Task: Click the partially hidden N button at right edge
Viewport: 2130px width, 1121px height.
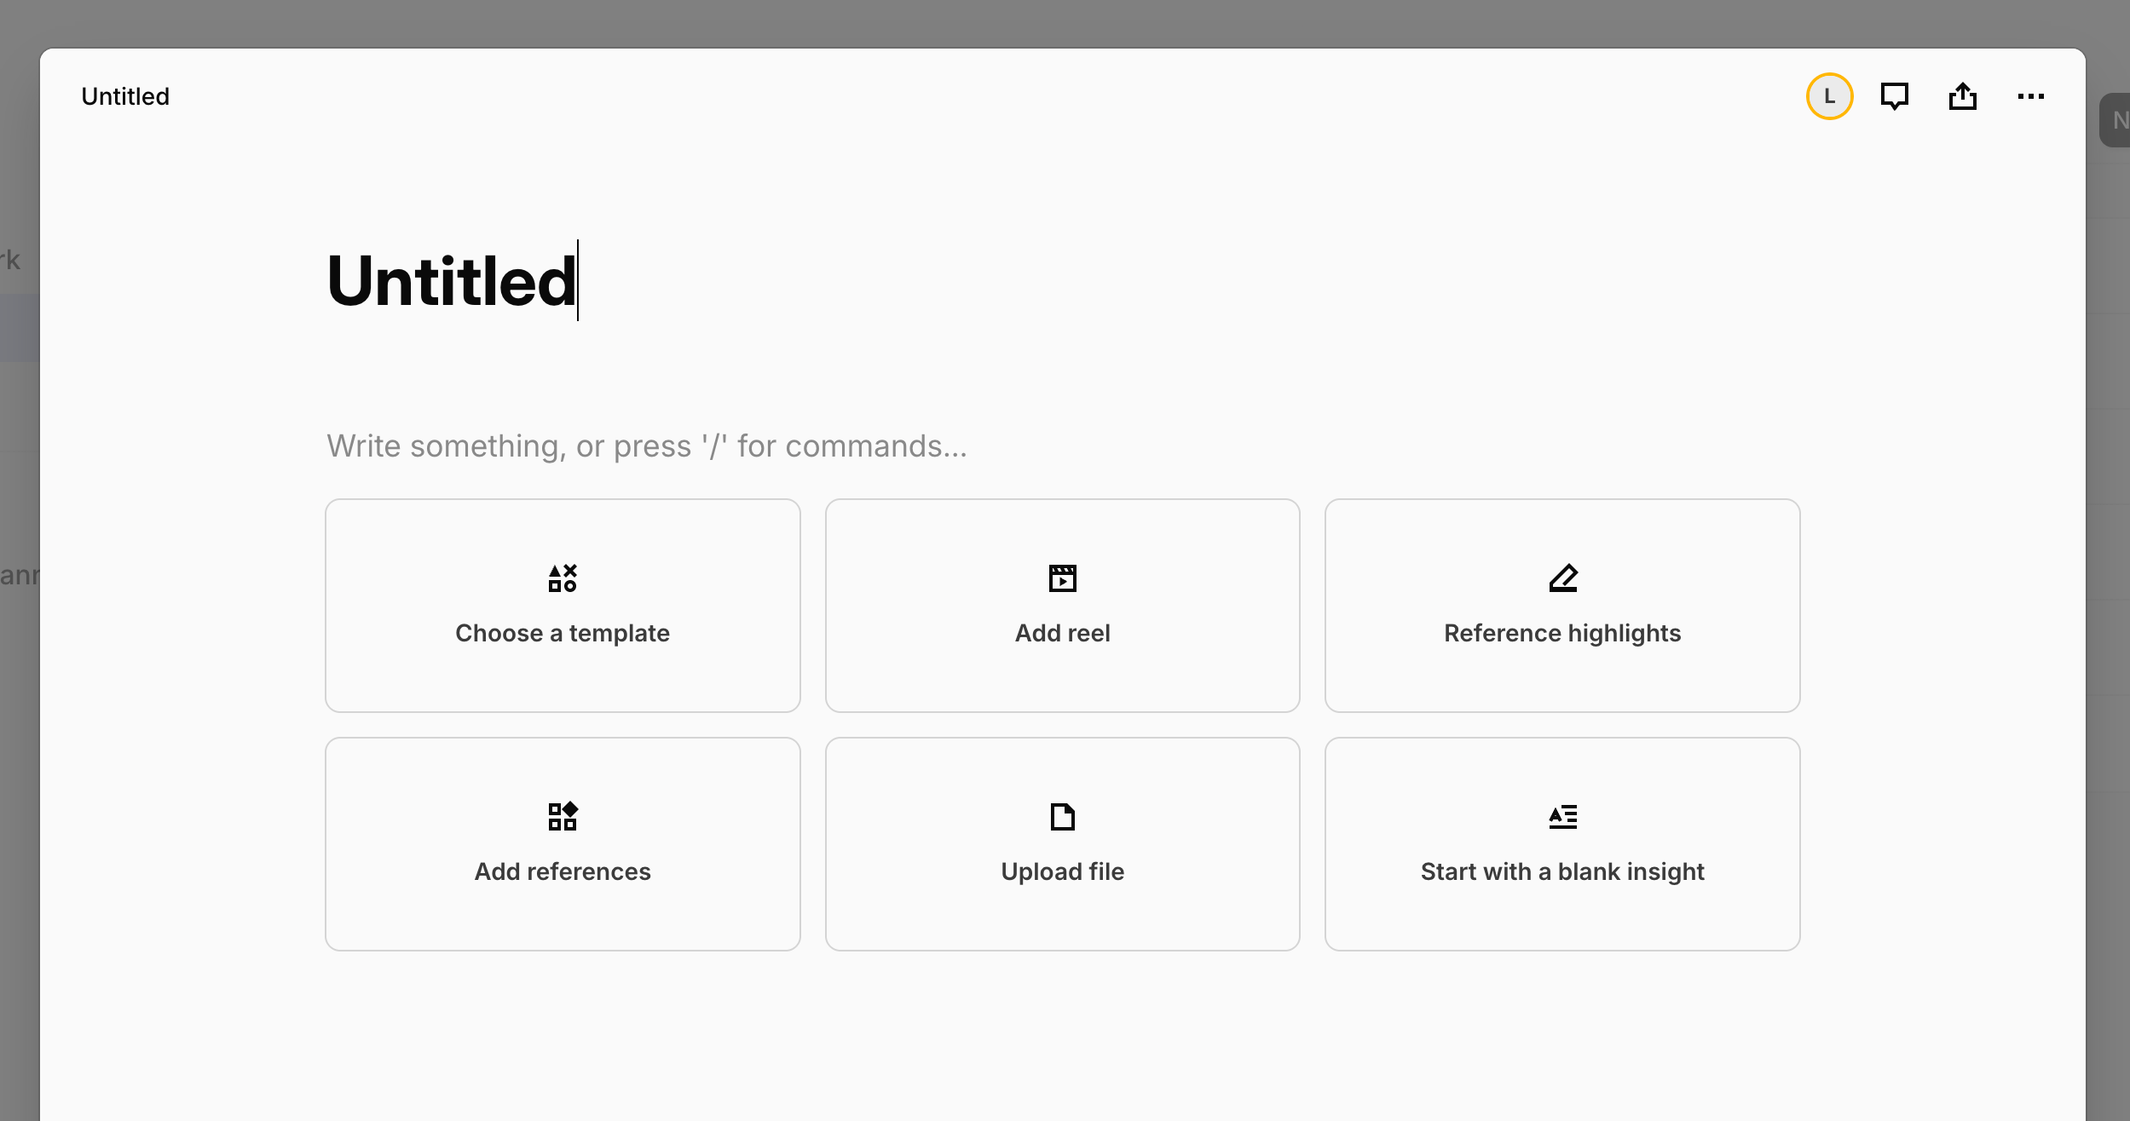Action: 2117,120
